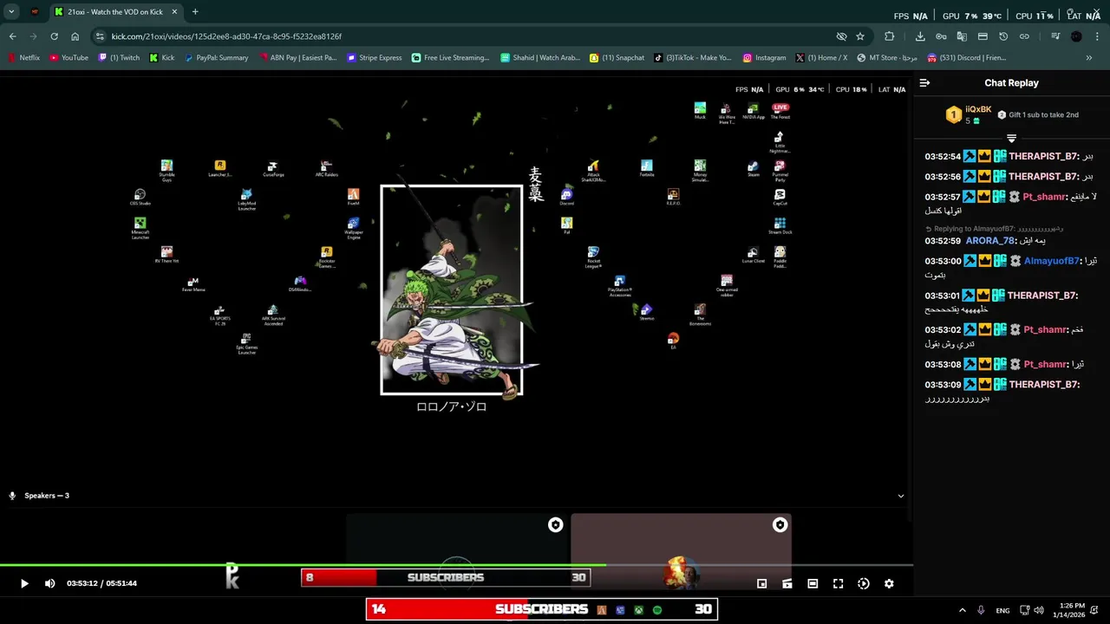Open the Twitch bookmark

click(120, 58)
